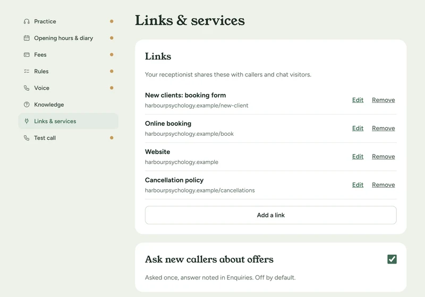
Task: Remove the Cancellation policy link
Action: pos(383,185)
